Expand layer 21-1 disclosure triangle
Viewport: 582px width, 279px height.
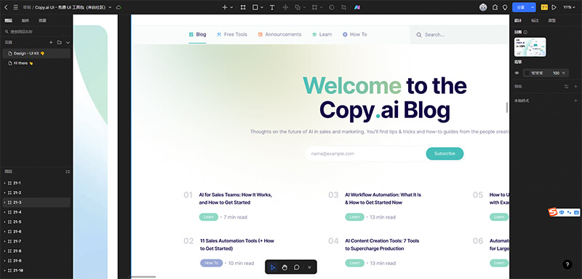(4, 183)
